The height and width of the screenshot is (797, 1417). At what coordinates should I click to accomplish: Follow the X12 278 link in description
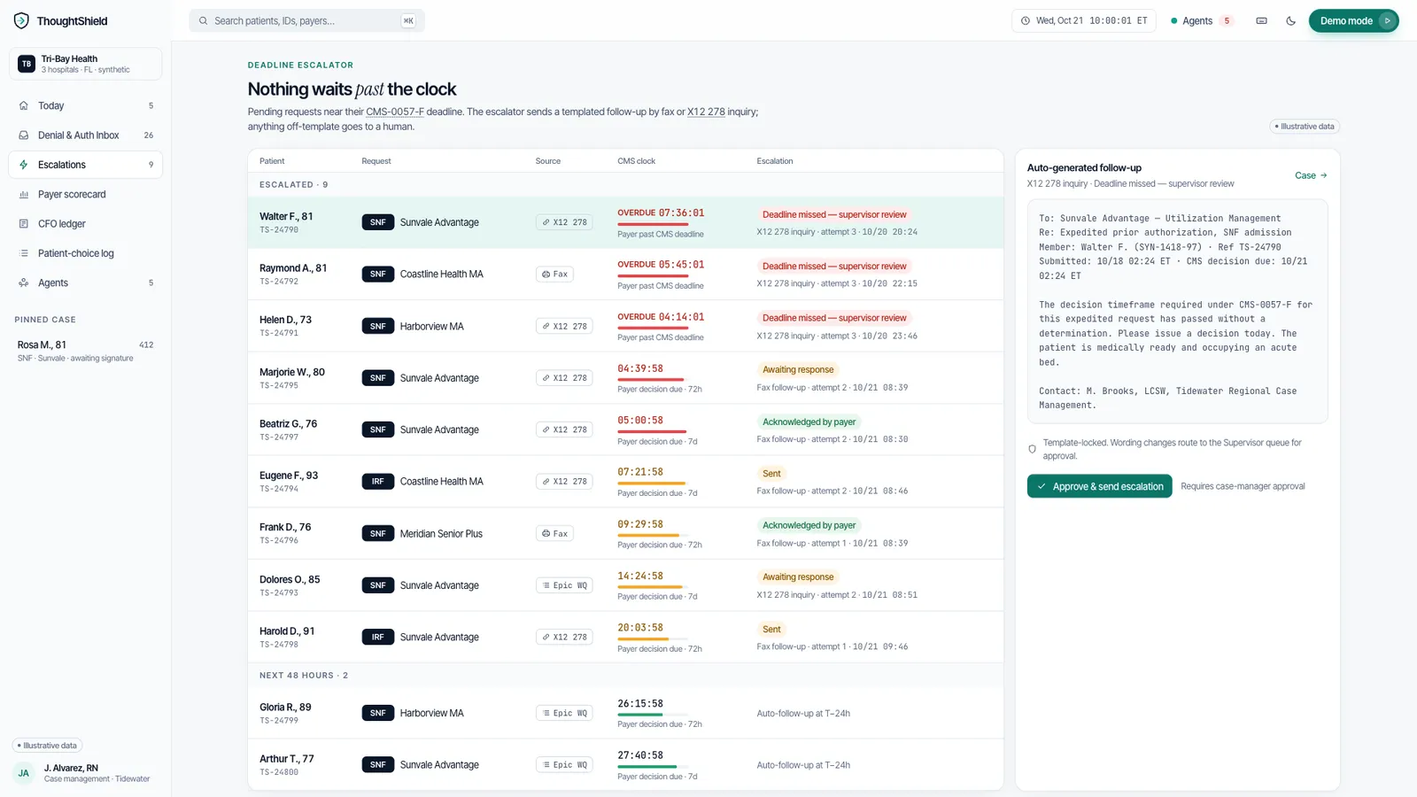coord(706,112)
